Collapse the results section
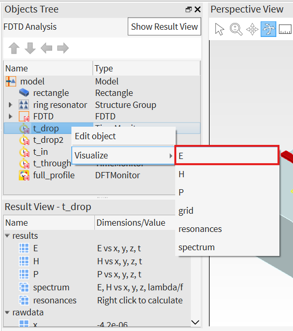Image resolution: width=293 pixels, height=331 pixels. (x=7, y=236)
